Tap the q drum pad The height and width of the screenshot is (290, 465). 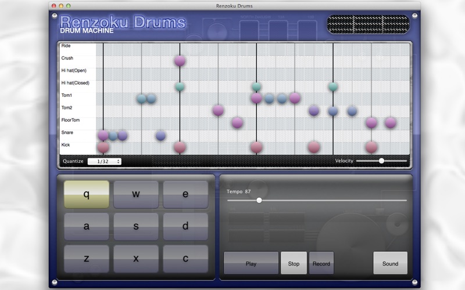87,194
